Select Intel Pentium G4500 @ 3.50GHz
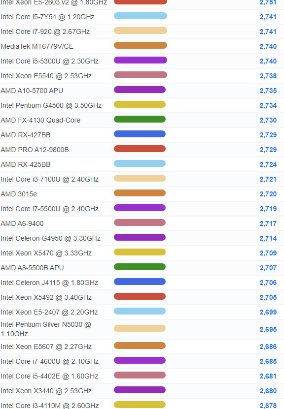The width and height of the screenshot is (284, 409). pyautogui.click(x=51, y=105)
